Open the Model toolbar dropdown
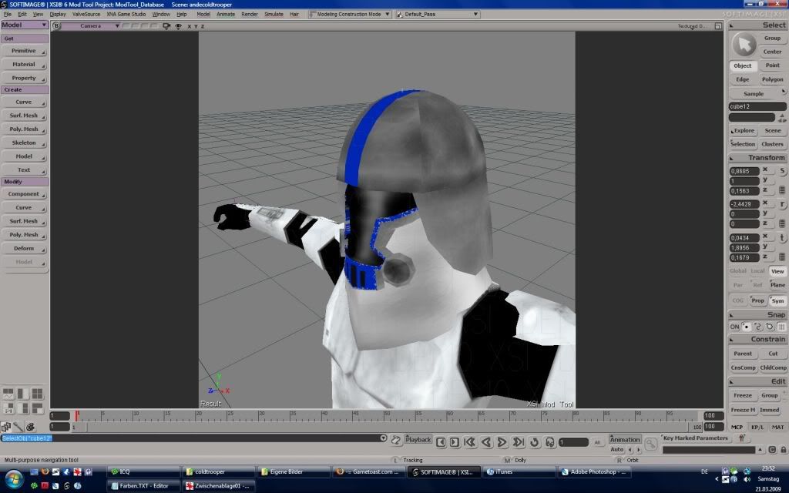 (x=24, y=25)
